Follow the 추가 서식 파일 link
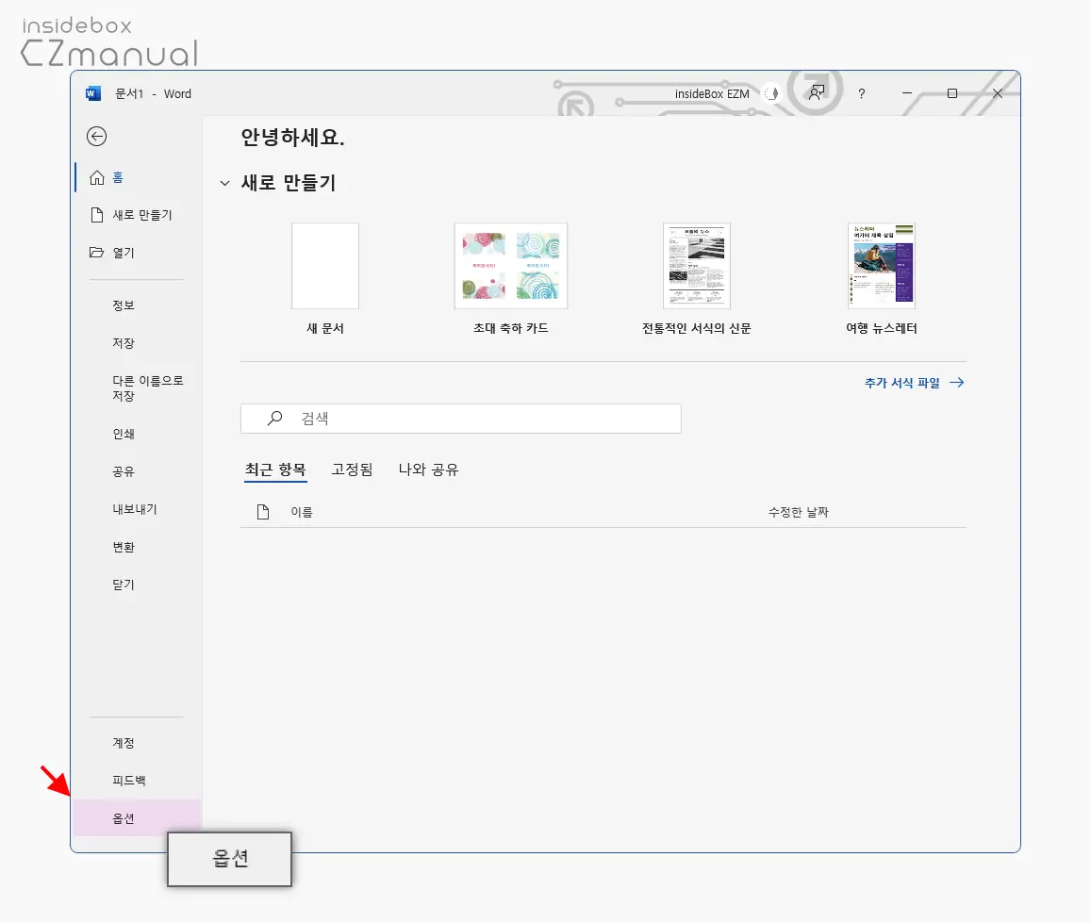The width and height of the screenshot is (1091, 923). [914, 383]
